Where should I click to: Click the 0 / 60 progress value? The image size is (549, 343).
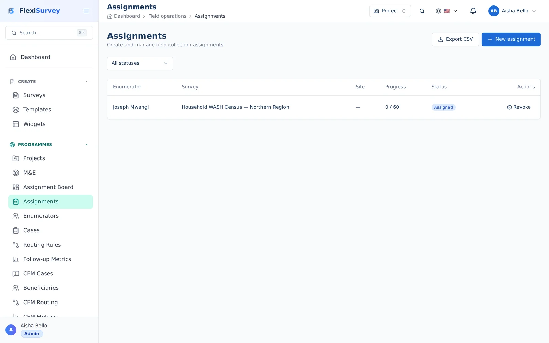click(x=392, y=107)
